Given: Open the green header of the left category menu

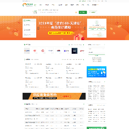Looking at the screenshot, I should point(29,20).
